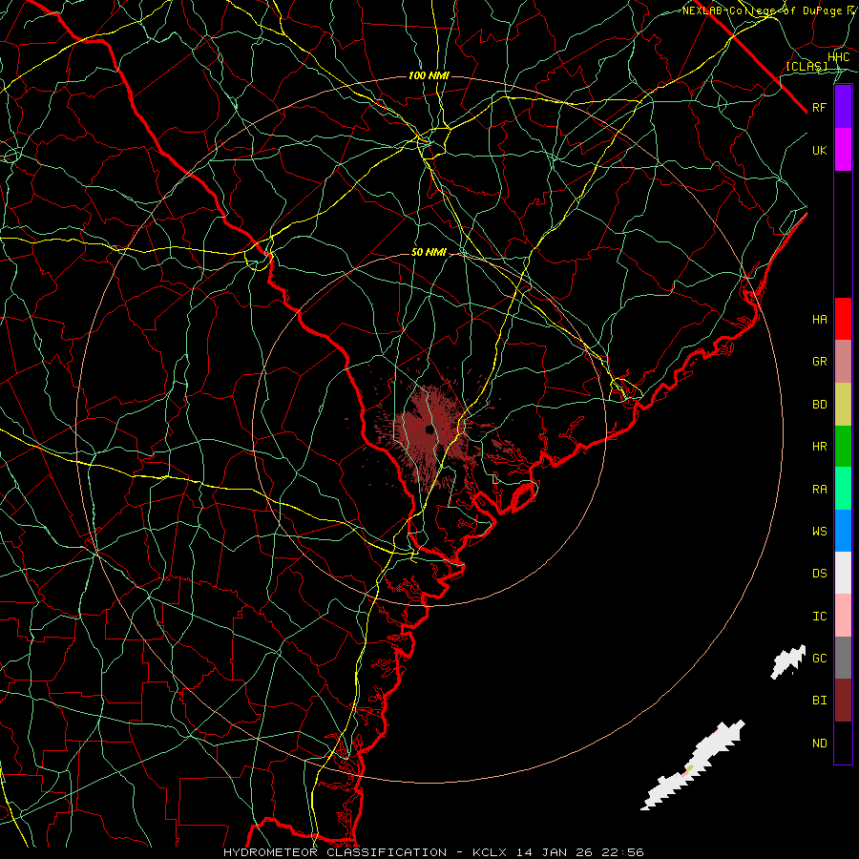The image size is (859, 859).
Task: Select the dusty pink GR legend swatch
Action: click(x=843, y=362)
